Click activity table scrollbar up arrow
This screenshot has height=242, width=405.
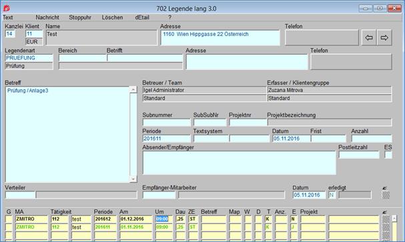[x=394, y=218]
